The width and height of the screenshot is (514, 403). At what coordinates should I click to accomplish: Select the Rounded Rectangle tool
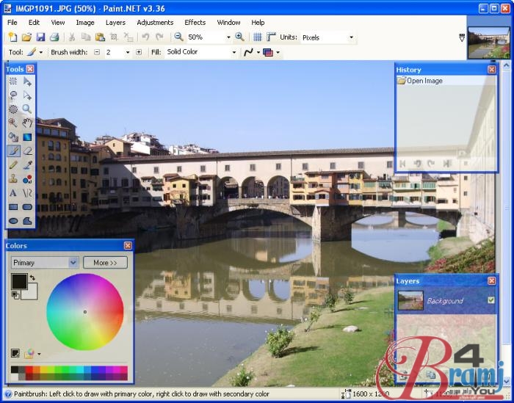pyautogui.click(x=28, y=207)
